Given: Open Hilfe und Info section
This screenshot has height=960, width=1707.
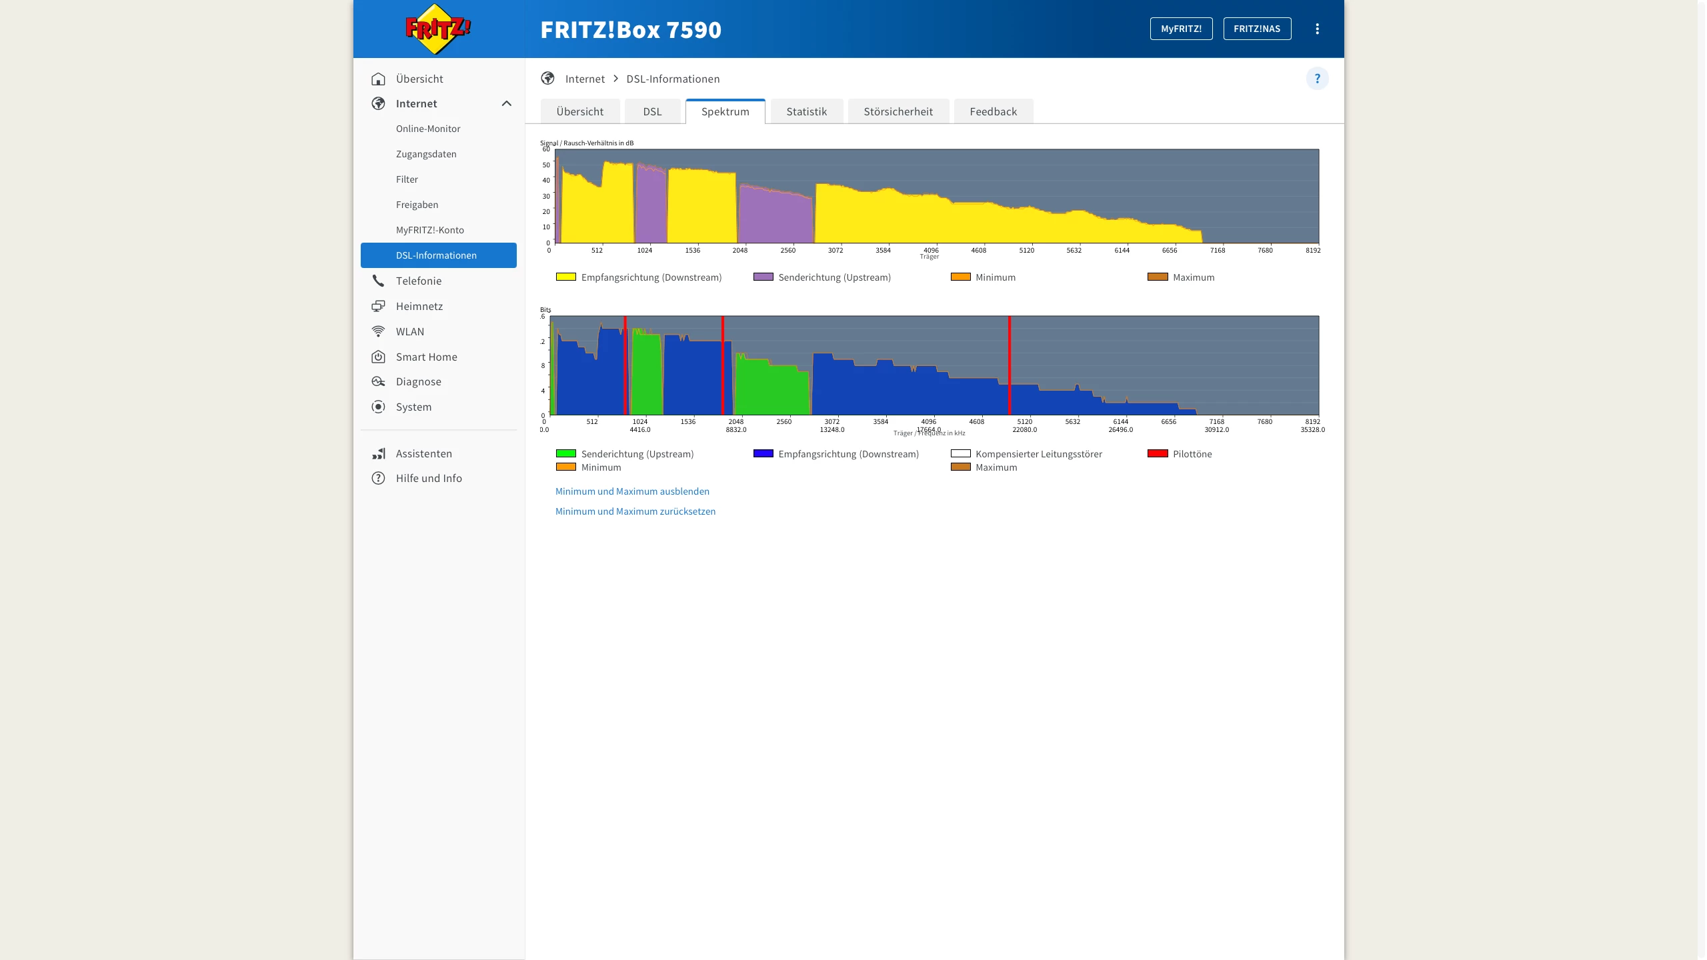Looking at the screenshot, I should point(429,478).
